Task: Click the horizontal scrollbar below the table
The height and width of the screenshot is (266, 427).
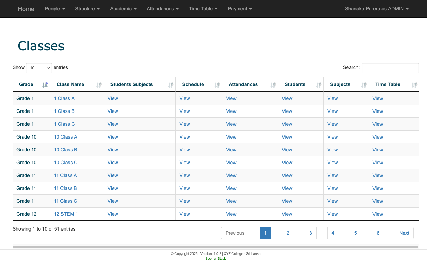Action: click(x=215, y=247)
